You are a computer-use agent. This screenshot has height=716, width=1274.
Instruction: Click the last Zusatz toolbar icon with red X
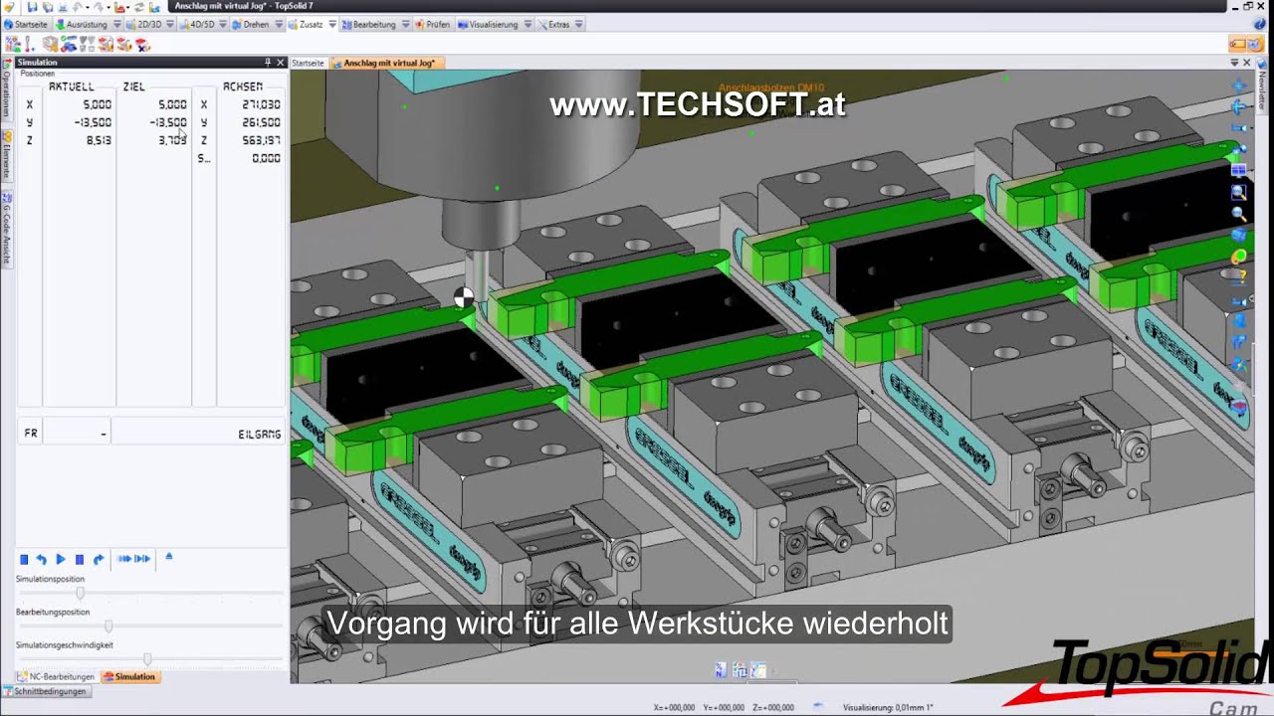click(142, 44)
